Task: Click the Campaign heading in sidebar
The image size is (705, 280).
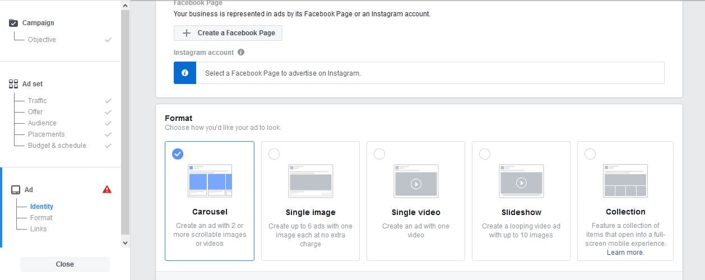Action: click(x=38, y=23)
